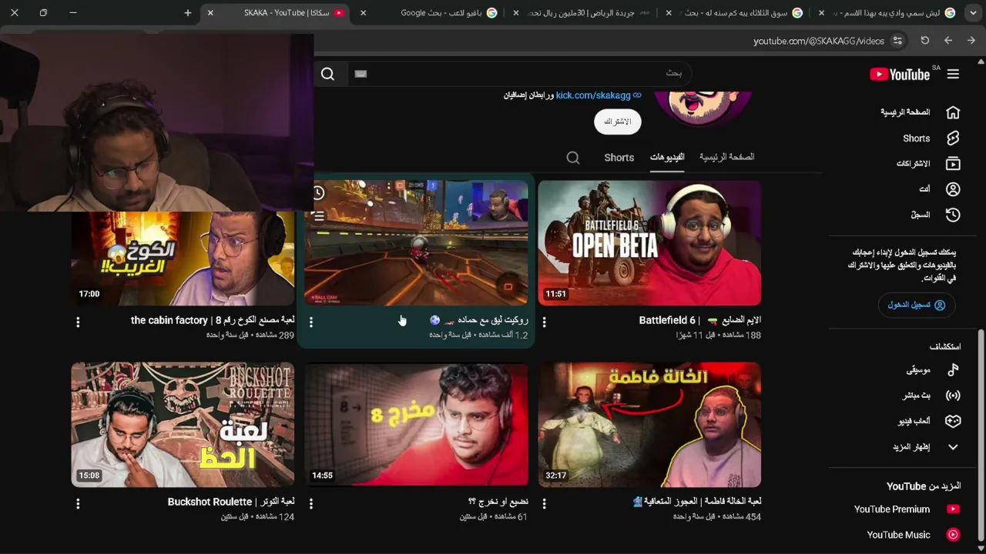The width and height of the screenshot is (986, 554).
Task: Click the 'الاشتراك' subscribe button
Action: click(617, 122)
